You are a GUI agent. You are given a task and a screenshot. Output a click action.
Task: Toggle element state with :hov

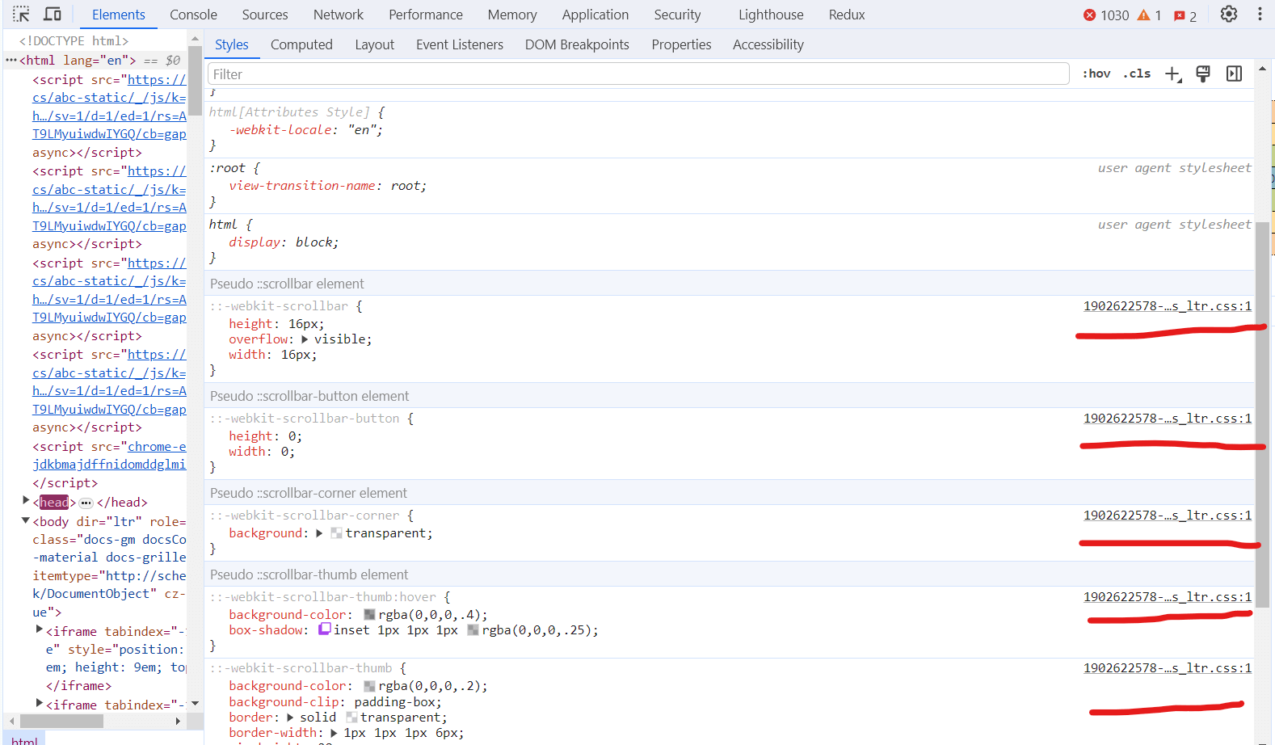(x=1096, y=74)
